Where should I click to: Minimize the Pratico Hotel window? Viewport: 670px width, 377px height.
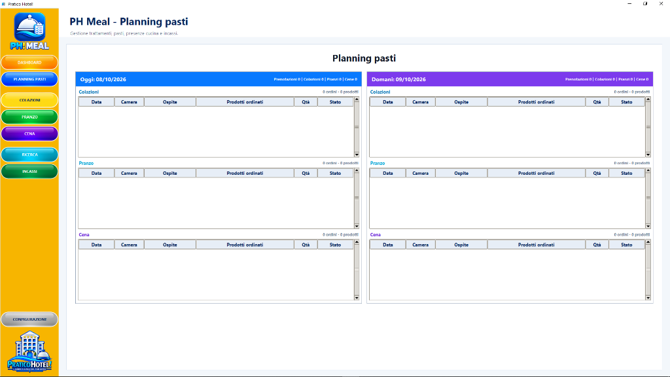(629, 3)
